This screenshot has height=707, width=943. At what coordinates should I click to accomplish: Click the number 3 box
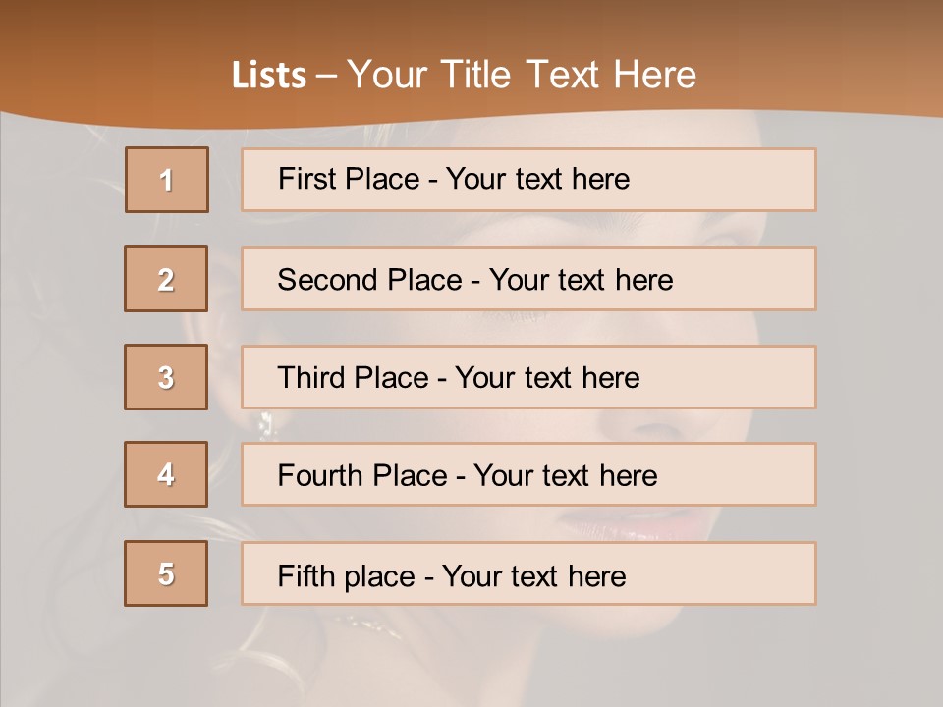click(166, 377)
